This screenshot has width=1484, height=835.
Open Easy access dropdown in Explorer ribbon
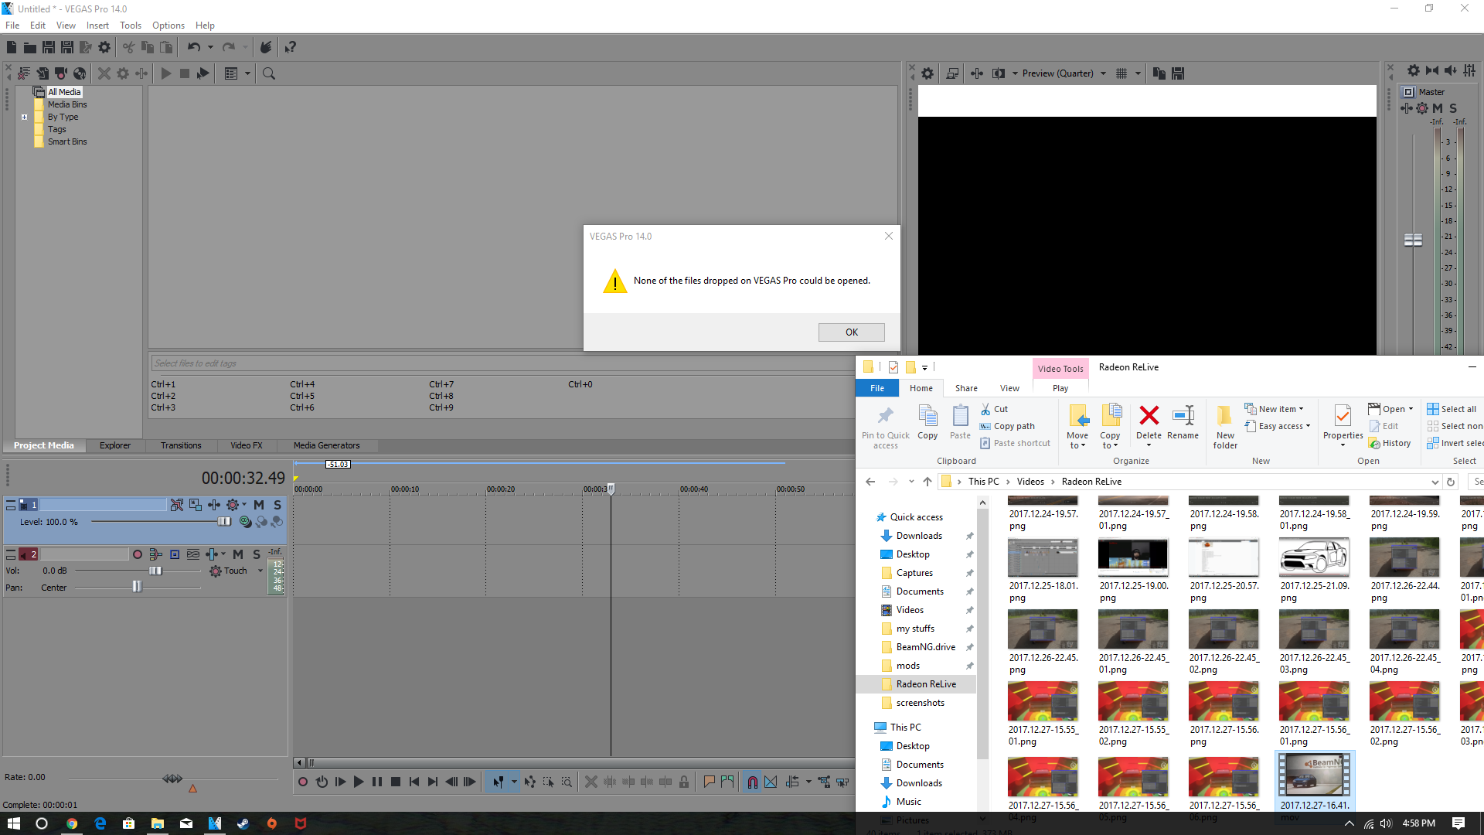(x=1278, y=426)
